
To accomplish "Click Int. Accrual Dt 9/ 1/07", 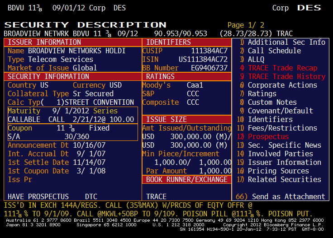I will coord(91,154).
